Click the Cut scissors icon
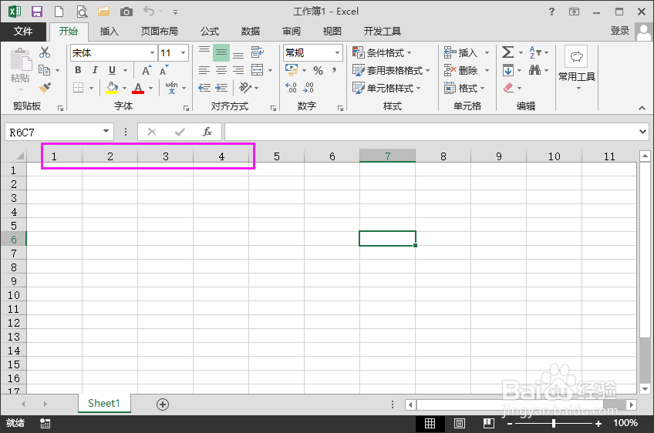This screenshot has height=433, width=654. click(x=45, y=52)
